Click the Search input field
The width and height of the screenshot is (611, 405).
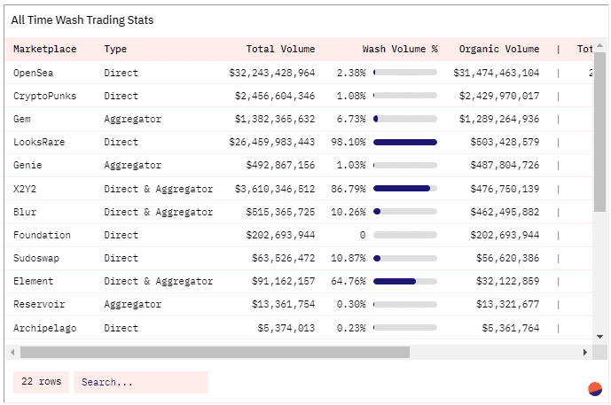(141, 383)
